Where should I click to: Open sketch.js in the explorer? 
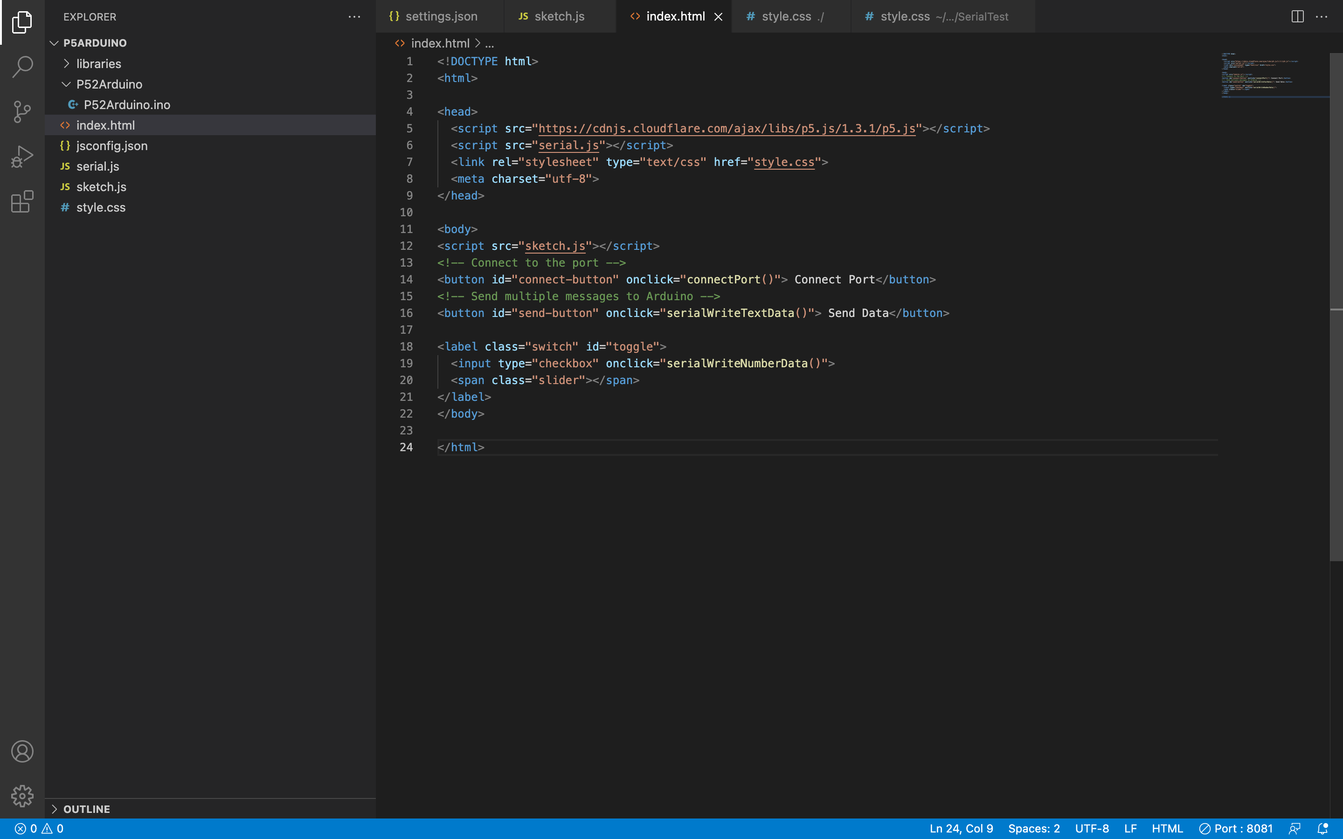(210, 186)
